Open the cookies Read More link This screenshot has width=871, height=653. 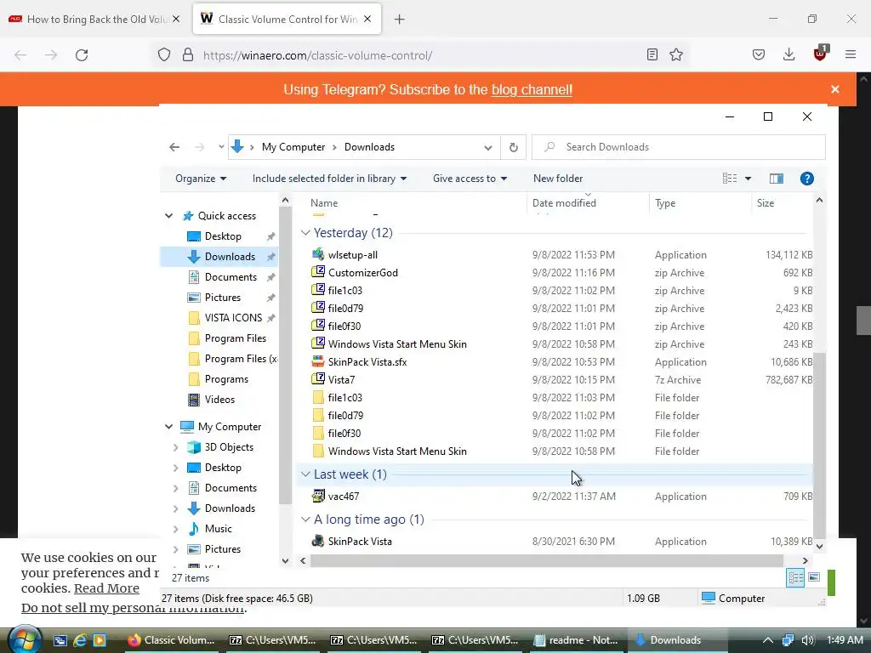106,588
